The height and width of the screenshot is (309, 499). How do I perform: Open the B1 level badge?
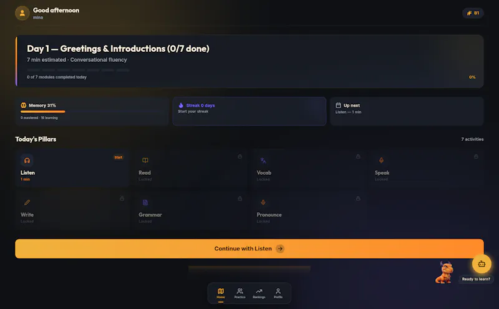[473, 13]
